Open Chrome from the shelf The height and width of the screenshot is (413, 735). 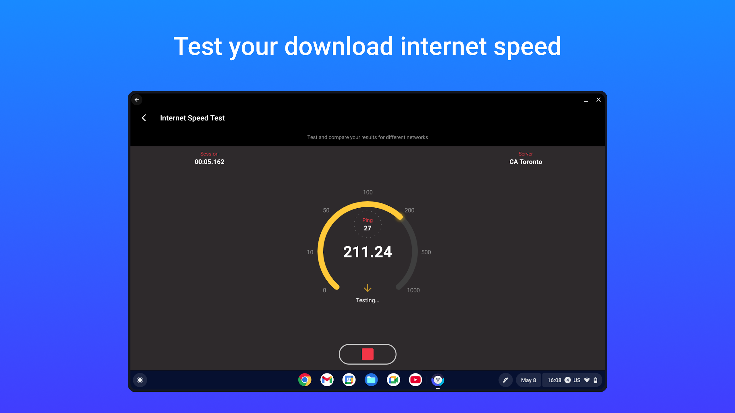305,380
